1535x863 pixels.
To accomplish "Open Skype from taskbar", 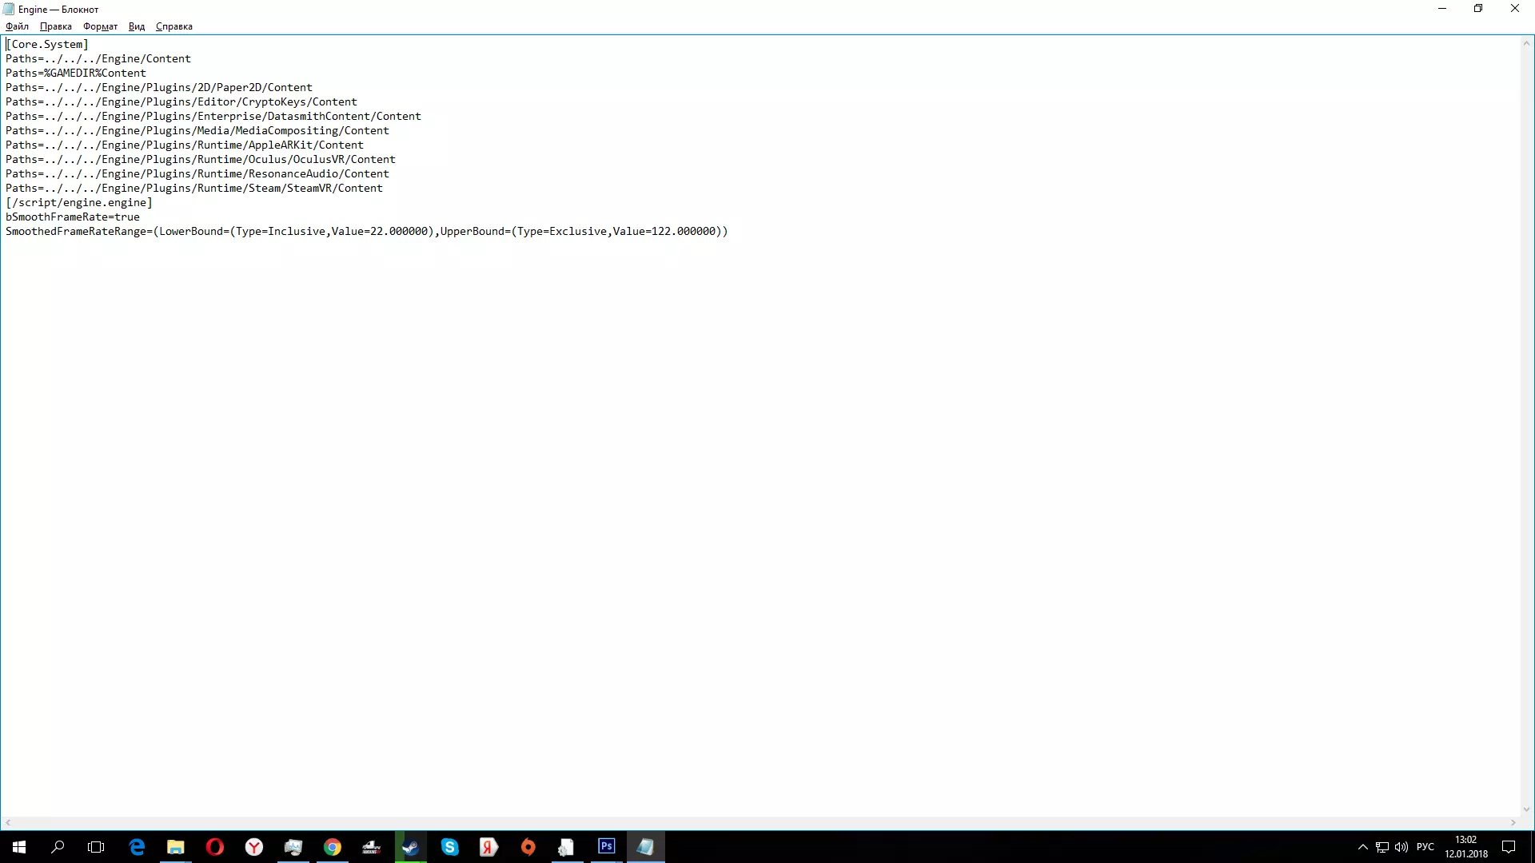I will (450, 847).
